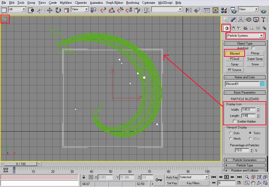269x187 pixels.
Task: Click the time slider at 0 / 100
Action: pos(21,164)
